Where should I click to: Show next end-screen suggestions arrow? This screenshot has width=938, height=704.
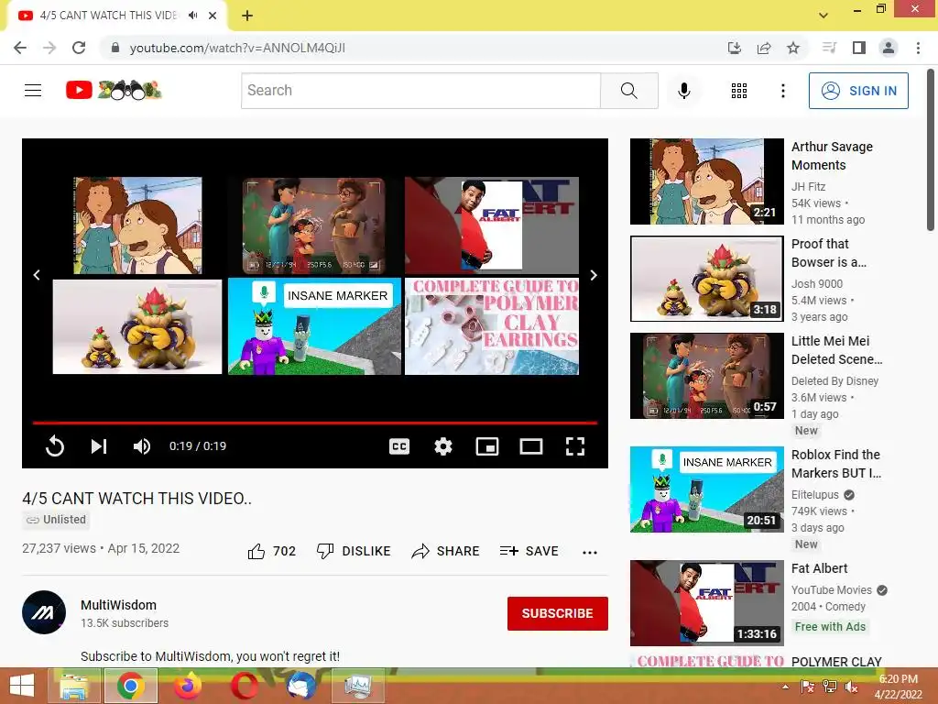click(x=594, y=275)
